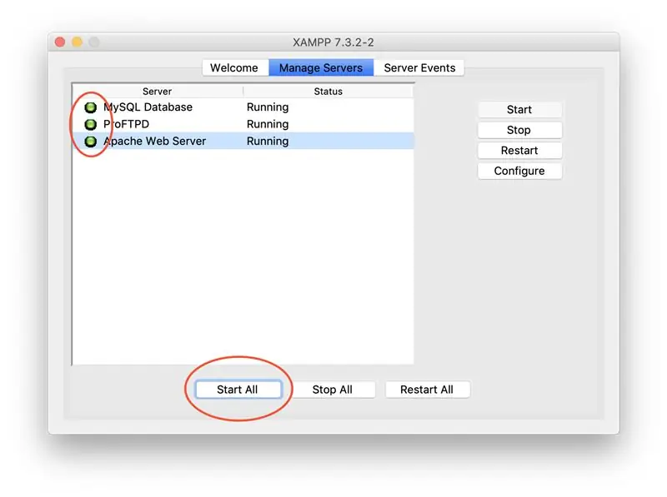Select the MySQL Database row
The image size is (667, 497).
[243, 107]
